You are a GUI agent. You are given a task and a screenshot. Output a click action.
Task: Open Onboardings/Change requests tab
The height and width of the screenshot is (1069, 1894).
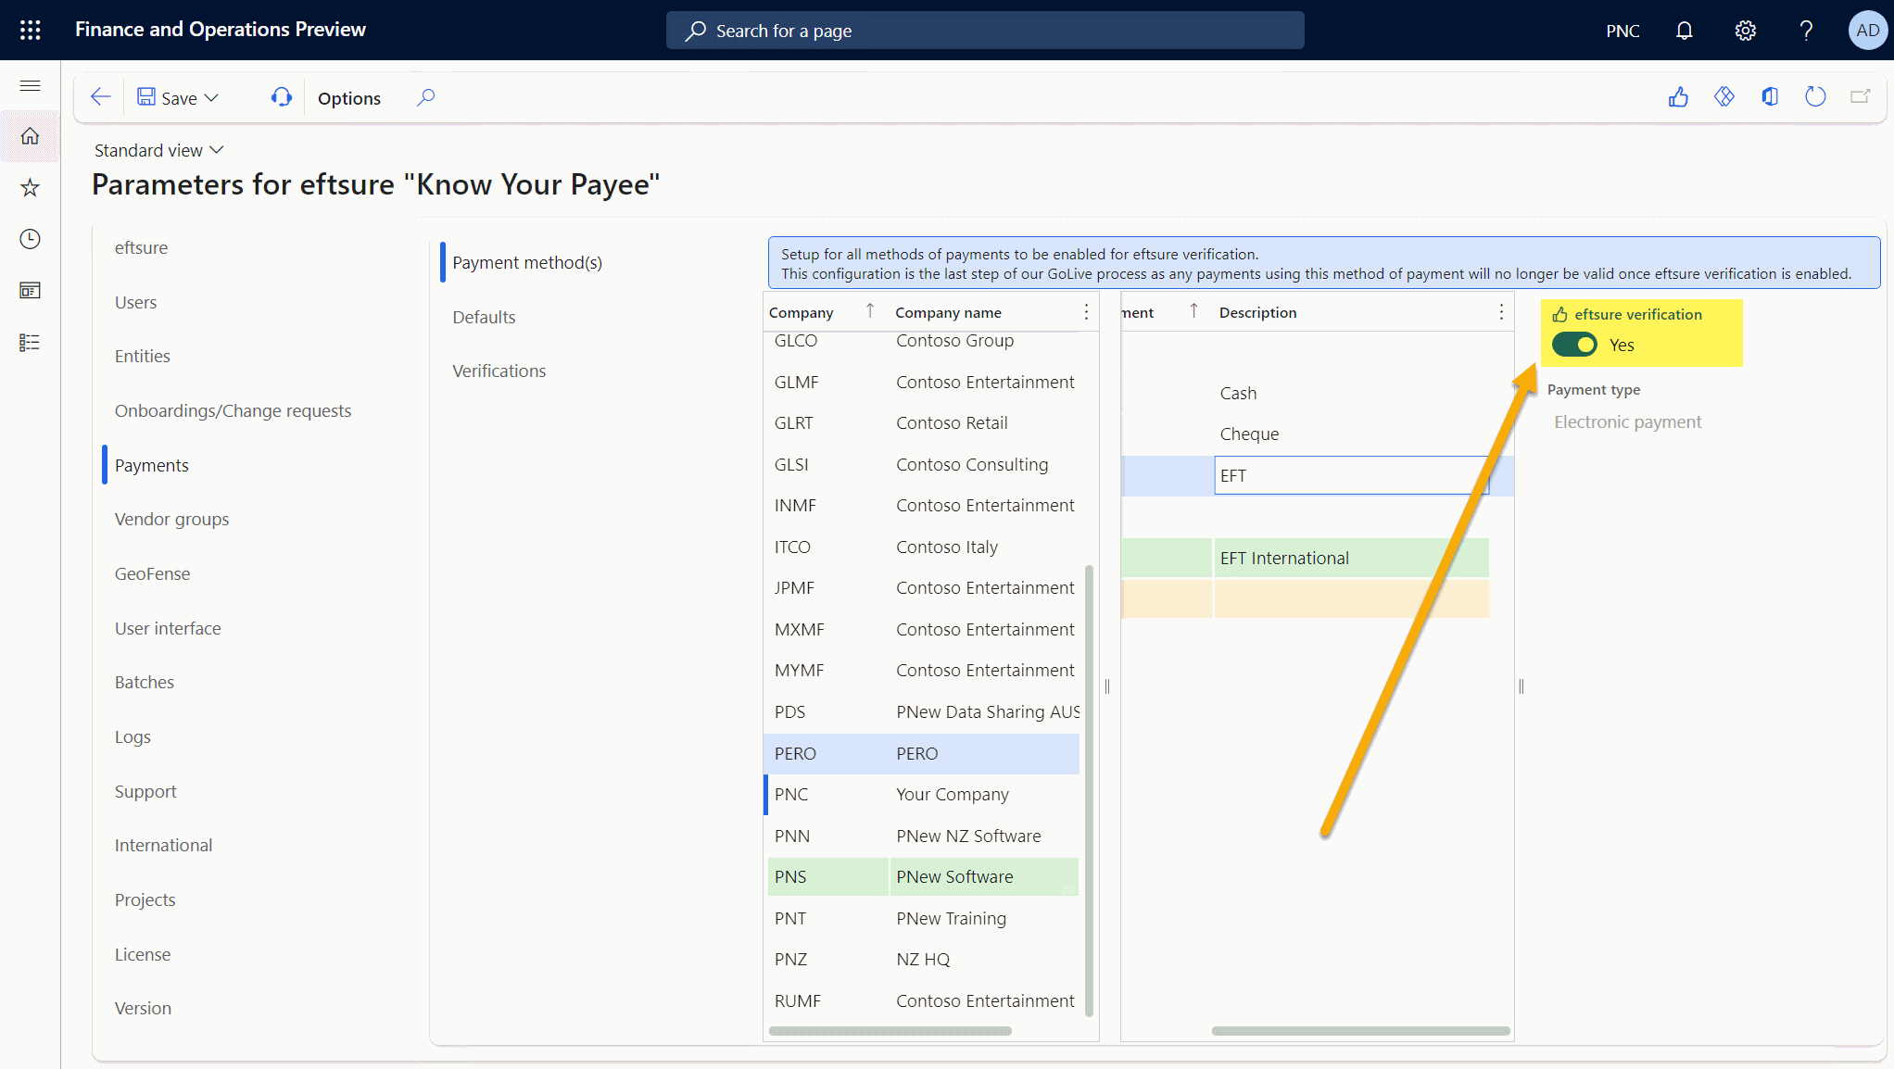233,410
